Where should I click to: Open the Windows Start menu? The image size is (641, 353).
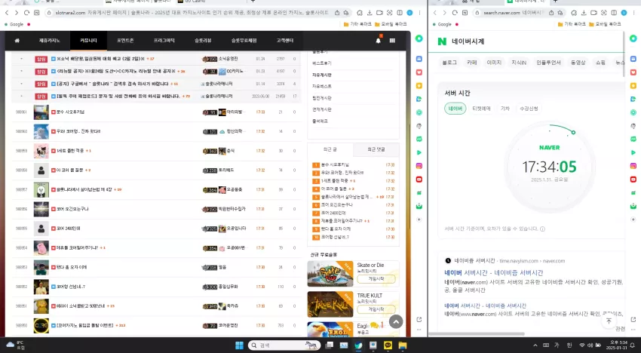coord(240,345)
